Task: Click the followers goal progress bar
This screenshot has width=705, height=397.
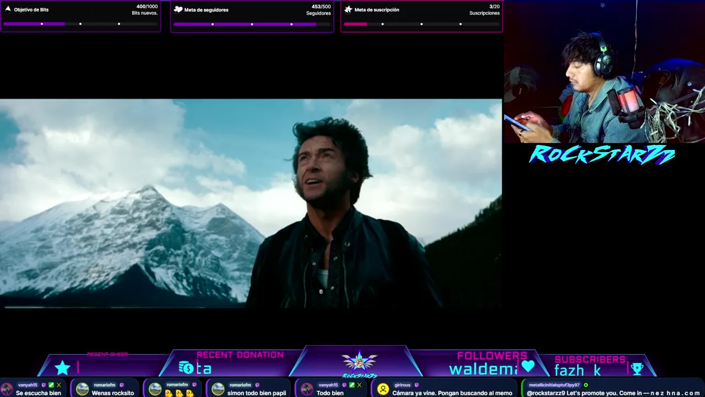Action: point(252,24)
